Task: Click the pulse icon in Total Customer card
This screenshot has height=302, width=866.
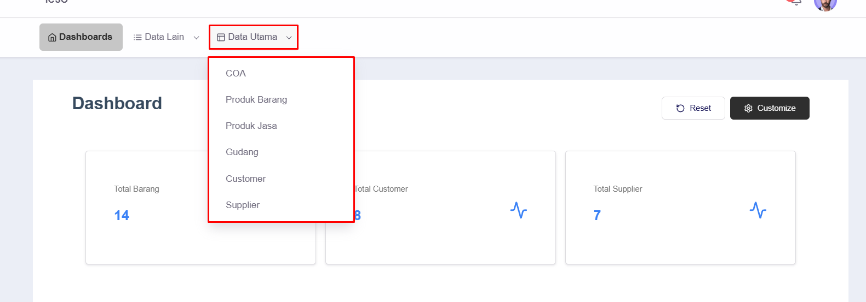Action: [518, 210]
